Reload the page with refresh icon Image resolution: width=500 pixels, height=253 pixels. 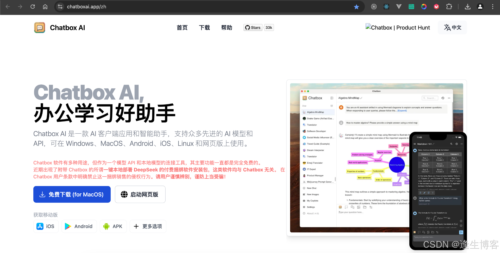tap(33, 7)
